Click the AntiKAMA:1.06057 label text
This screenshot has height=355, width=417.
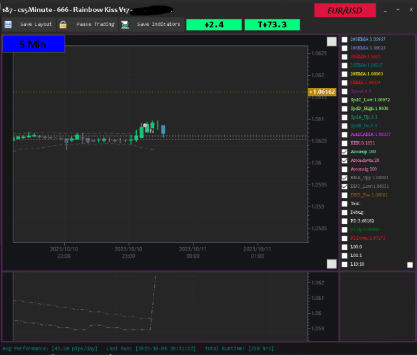click(370, 135)
